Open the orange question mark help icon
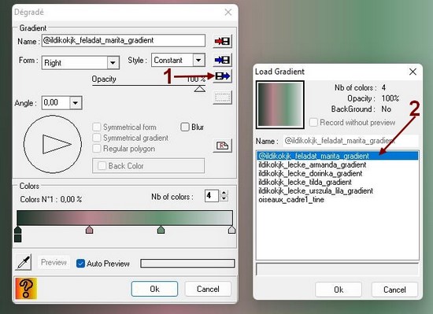 tap(26, 288)
